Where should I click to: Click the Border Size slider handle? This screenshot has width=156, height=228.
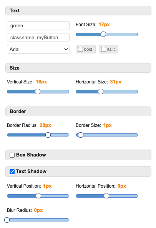pyautogui.click(x=81, y=135)
